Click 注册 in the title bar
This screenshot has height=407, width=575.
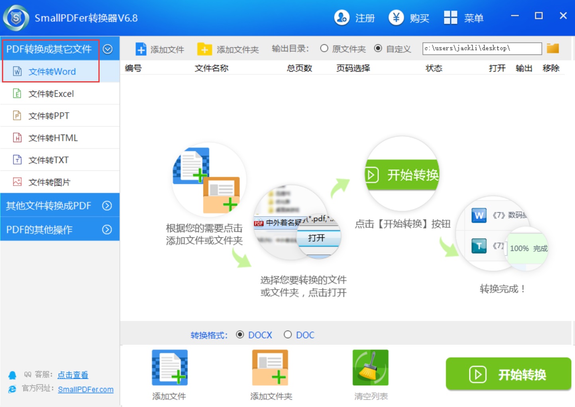(365, 18)
